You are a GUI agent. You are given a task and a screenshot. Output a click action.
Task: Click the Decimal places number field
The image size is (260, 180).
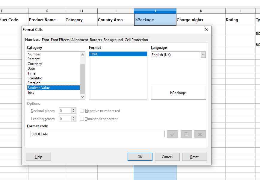point(65,111)
